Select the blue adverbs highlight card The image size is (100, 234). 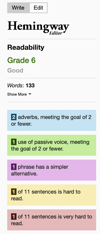52,120
